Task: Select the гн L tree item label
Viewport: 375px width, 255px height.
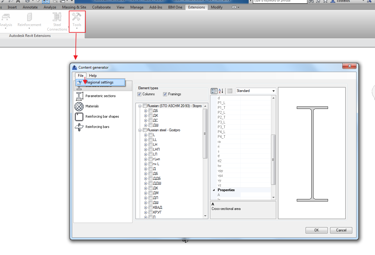Action: (156, 164)
